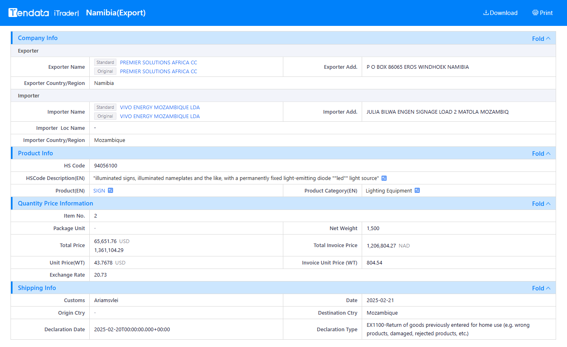Select total price 65,651.76 USD
Viewport: 567px width, 347px height.
pyautogui.click(x=112, y=241)
